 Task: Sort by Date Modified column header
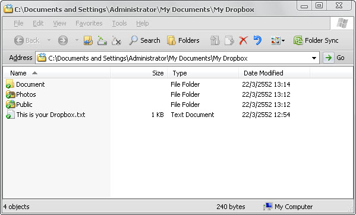click(274, 73)
